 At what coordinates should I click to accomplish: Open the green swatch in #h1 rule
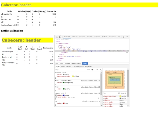(64, 89)
